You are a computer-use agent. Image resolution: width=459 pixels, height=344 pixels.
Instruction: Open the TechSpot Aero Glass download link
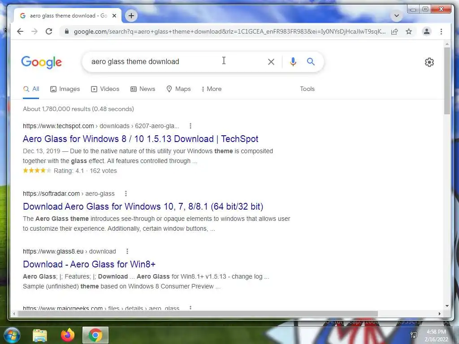coord(140,139)
